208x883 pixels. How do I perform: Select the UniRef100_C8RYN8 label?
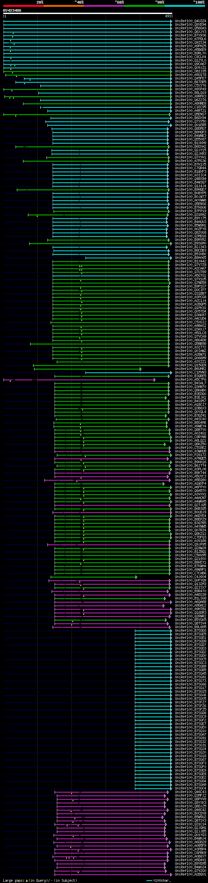190,437
